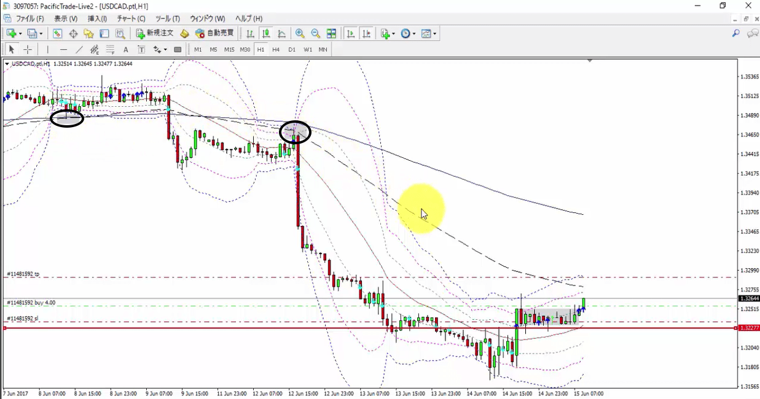The image size is (760, 399).
Task: Open the Data Window crosshair icon
Action: pos(73,34)
